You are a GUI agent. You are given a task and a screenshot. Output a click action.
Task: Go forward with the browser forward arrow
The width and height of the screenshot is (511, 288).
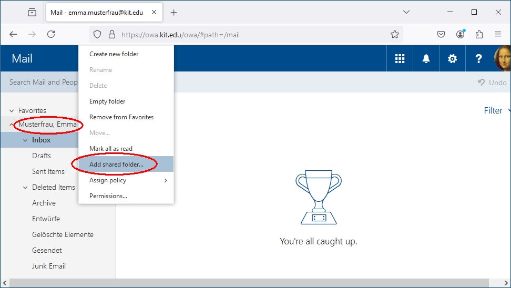[x=32, y=34]
